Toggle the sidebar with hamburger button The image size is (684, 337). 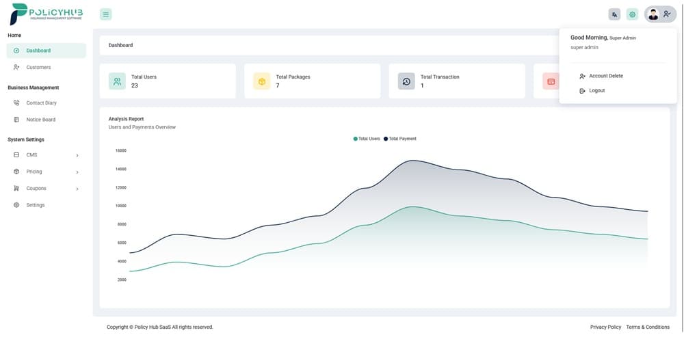105,14
